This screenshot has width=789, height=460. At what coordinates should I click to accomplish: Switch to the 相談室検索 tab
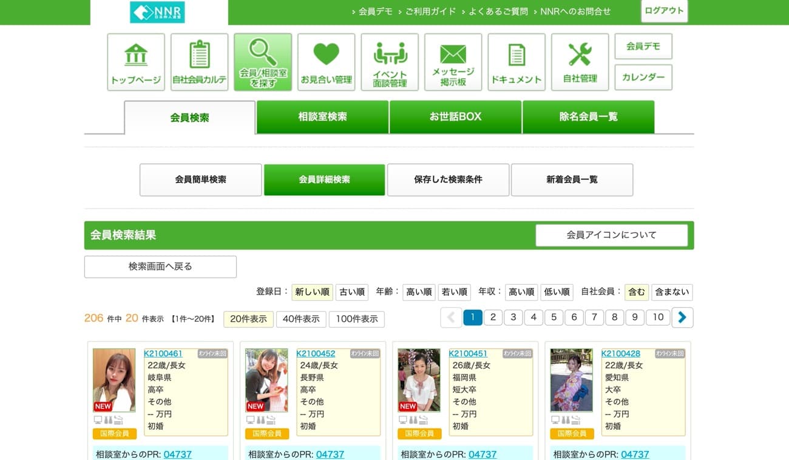[322, 117]
